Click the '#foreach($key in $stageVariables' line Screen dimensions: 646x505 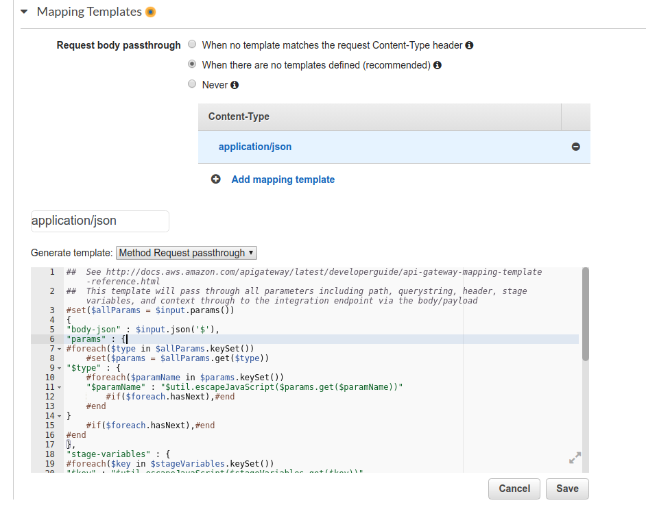(170, 464)
